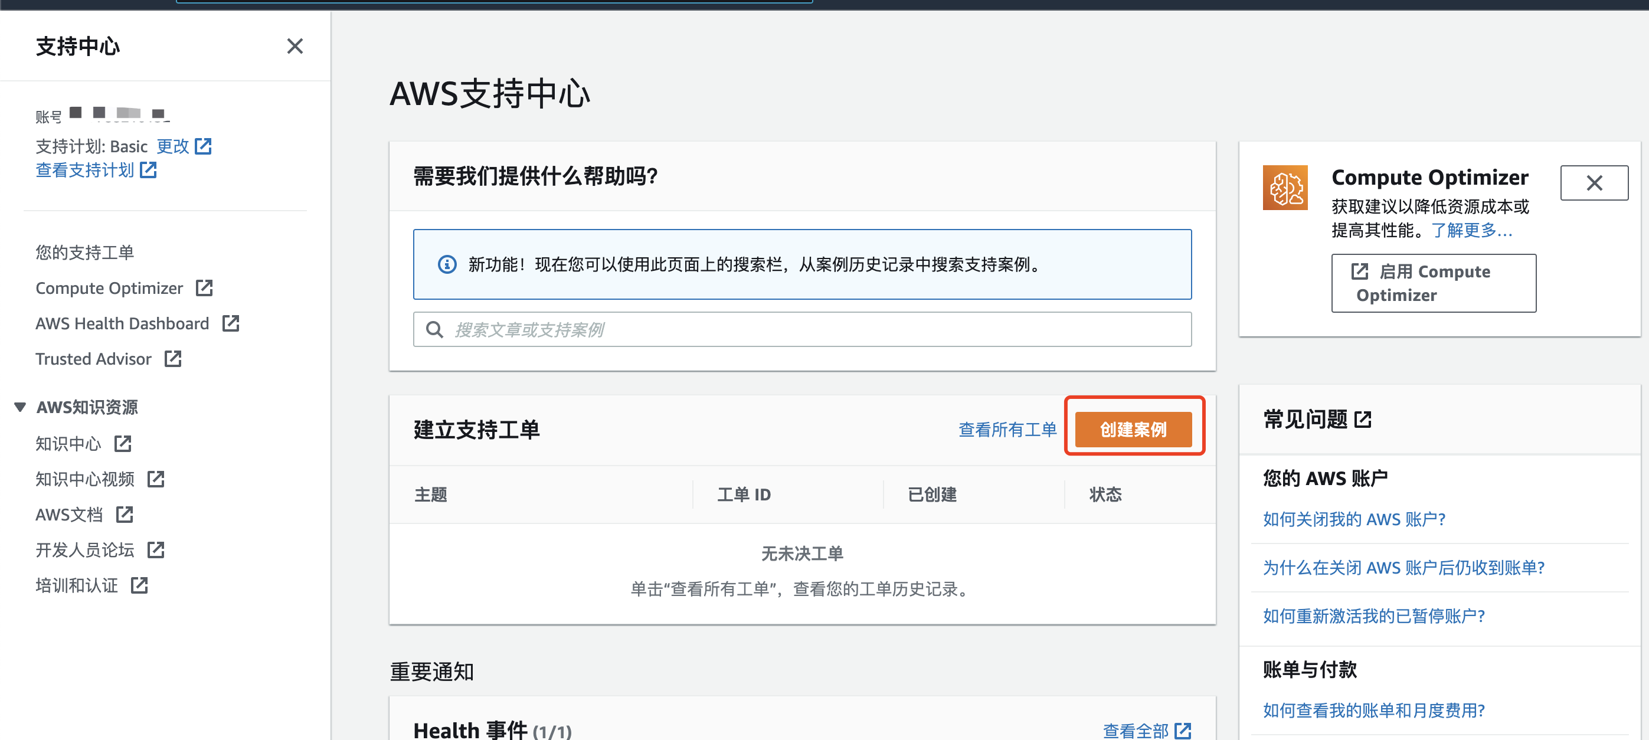Click the 更改 support plan link
The height and width of the screenshot is (740, 1649).
(x=173, y=146)
